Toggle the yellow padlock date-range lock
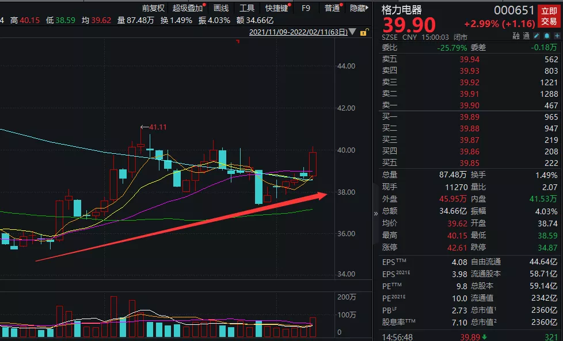 point(364,32)
